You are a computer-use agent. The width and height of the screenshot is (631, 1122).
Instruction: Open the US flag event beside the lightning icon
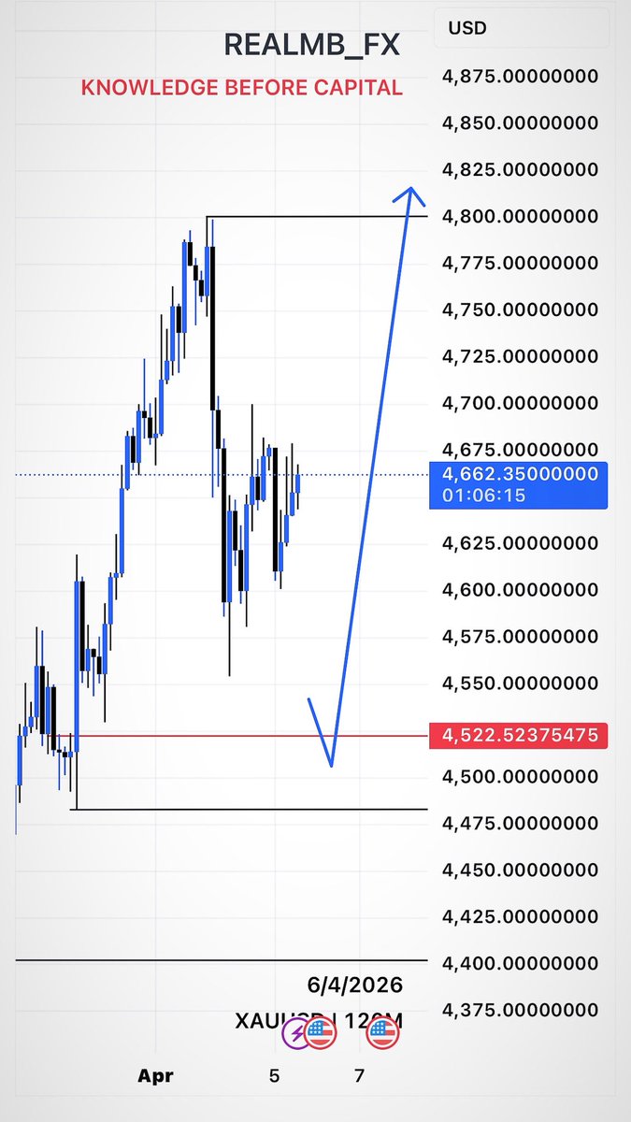pos(321,1033)
